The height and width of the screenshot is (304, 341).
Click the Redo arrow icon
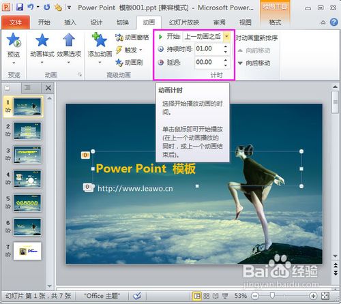[x=47, y=7]
